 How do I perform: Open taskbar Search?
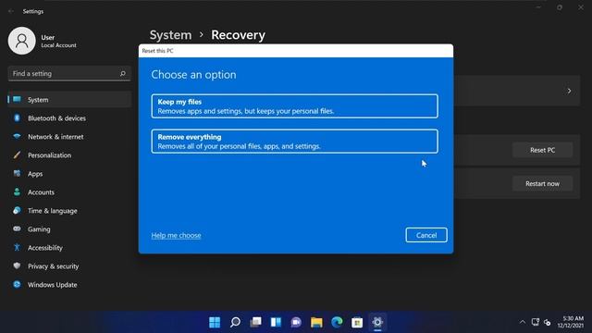coord(235,322)
